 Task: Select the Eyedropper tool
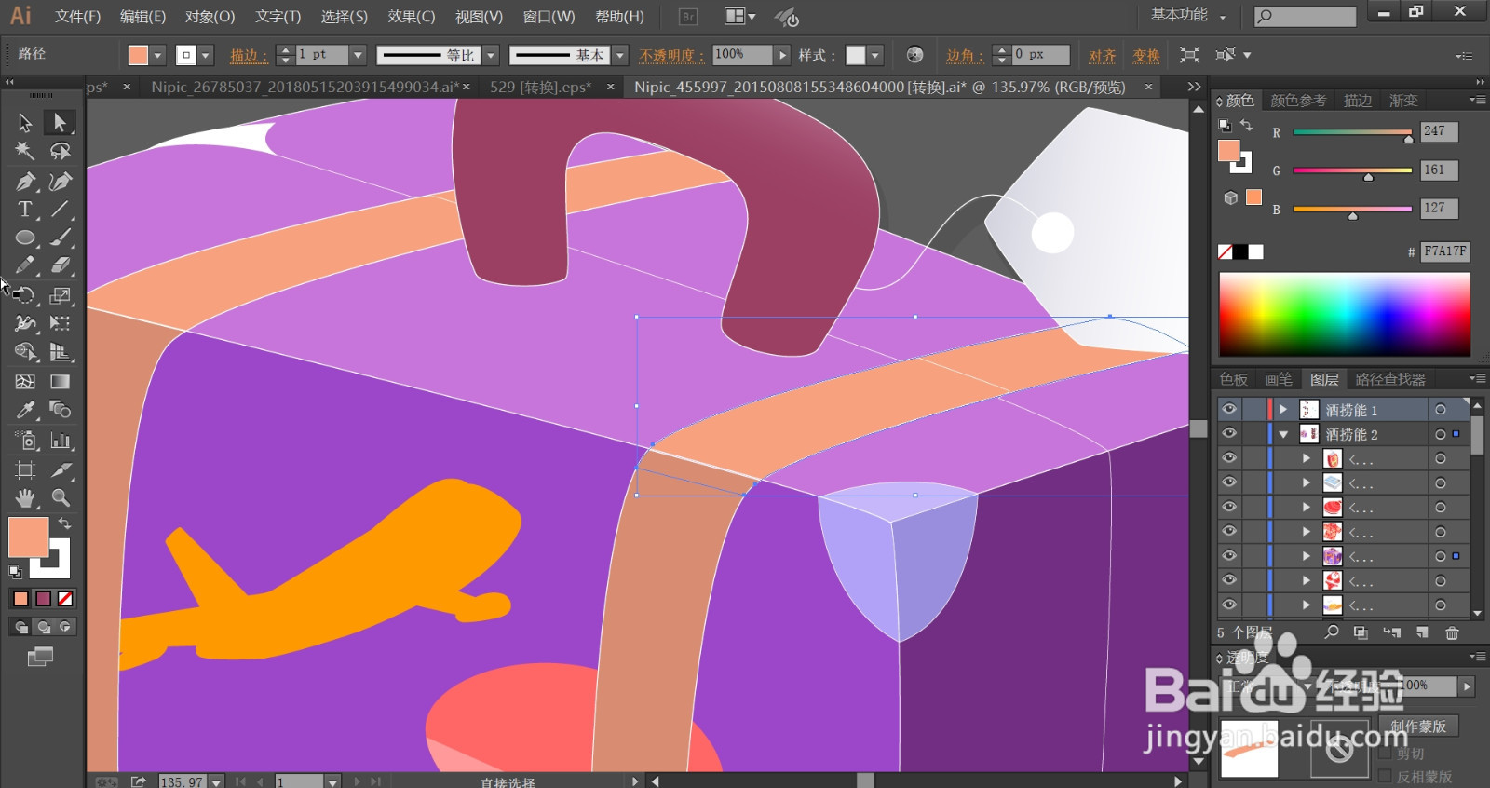25,410
